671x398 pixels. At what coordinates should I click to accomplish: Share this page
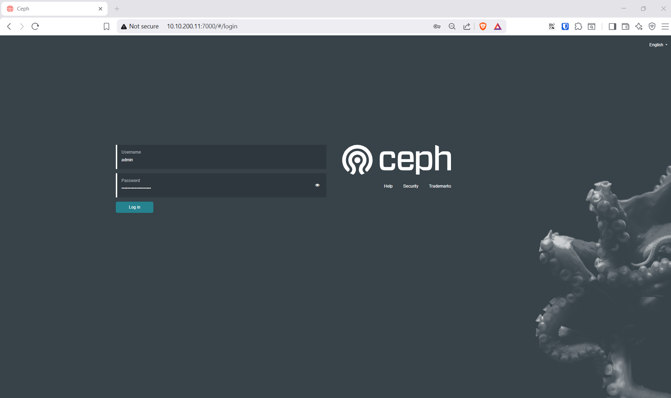[x=467, y=26]
